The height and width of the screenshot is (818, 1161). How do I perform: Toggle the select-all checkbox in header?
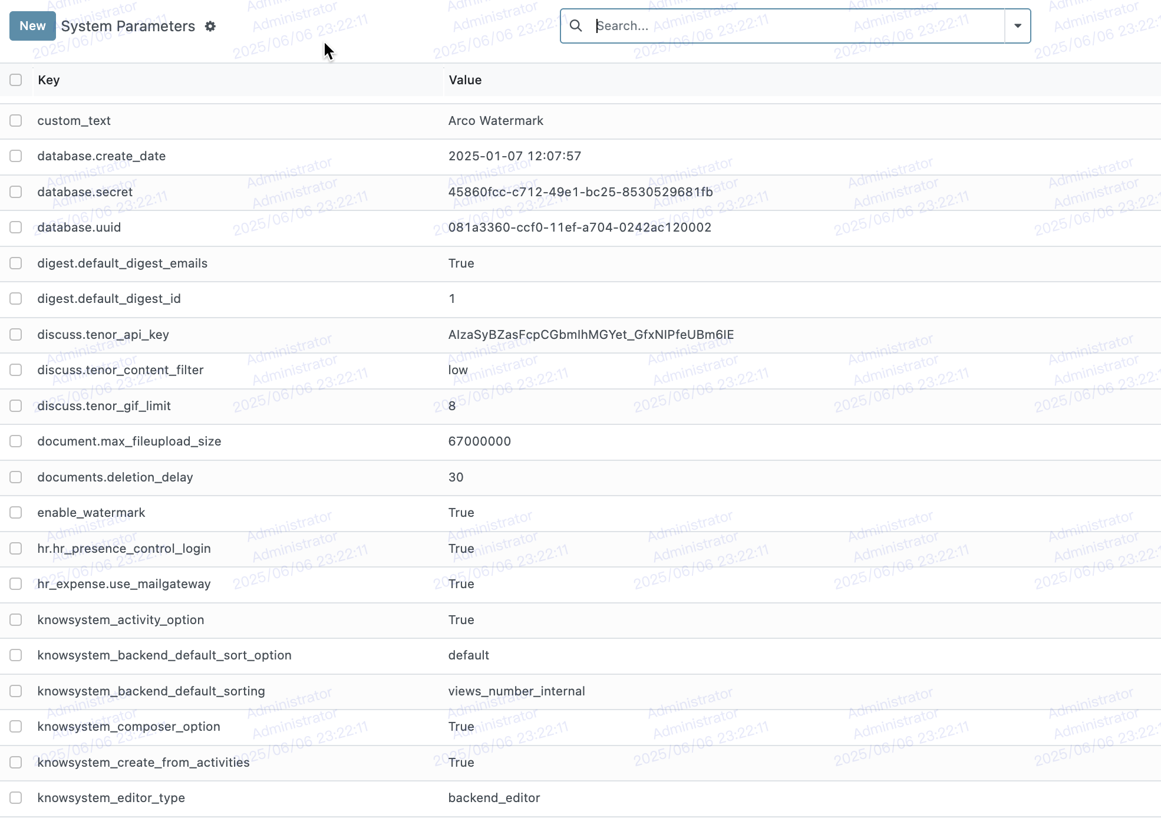tap(16, 80)
